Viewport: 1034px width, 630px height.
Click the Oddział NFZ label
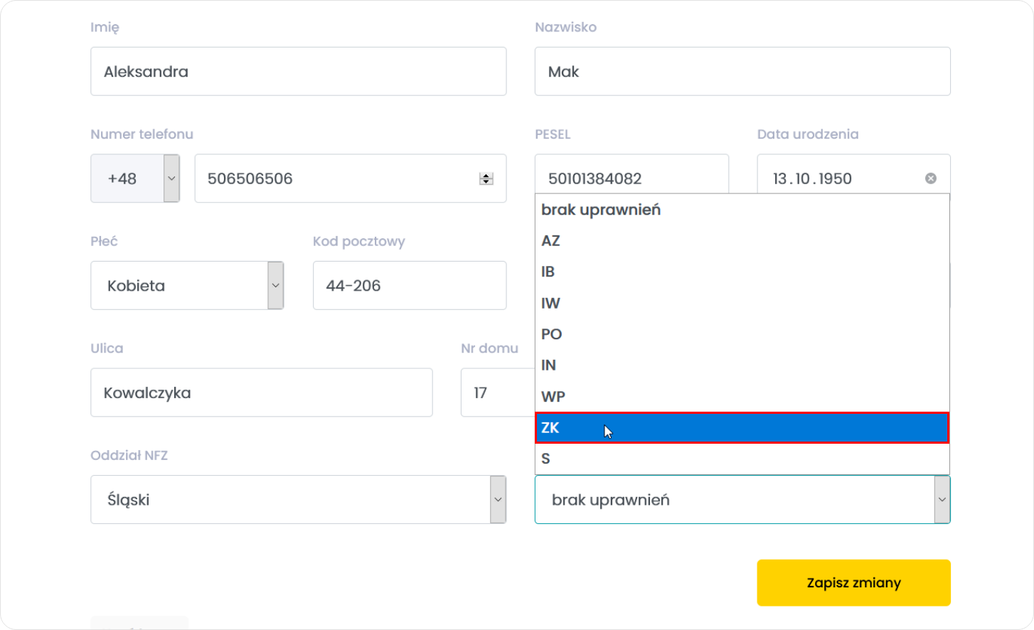129,455
